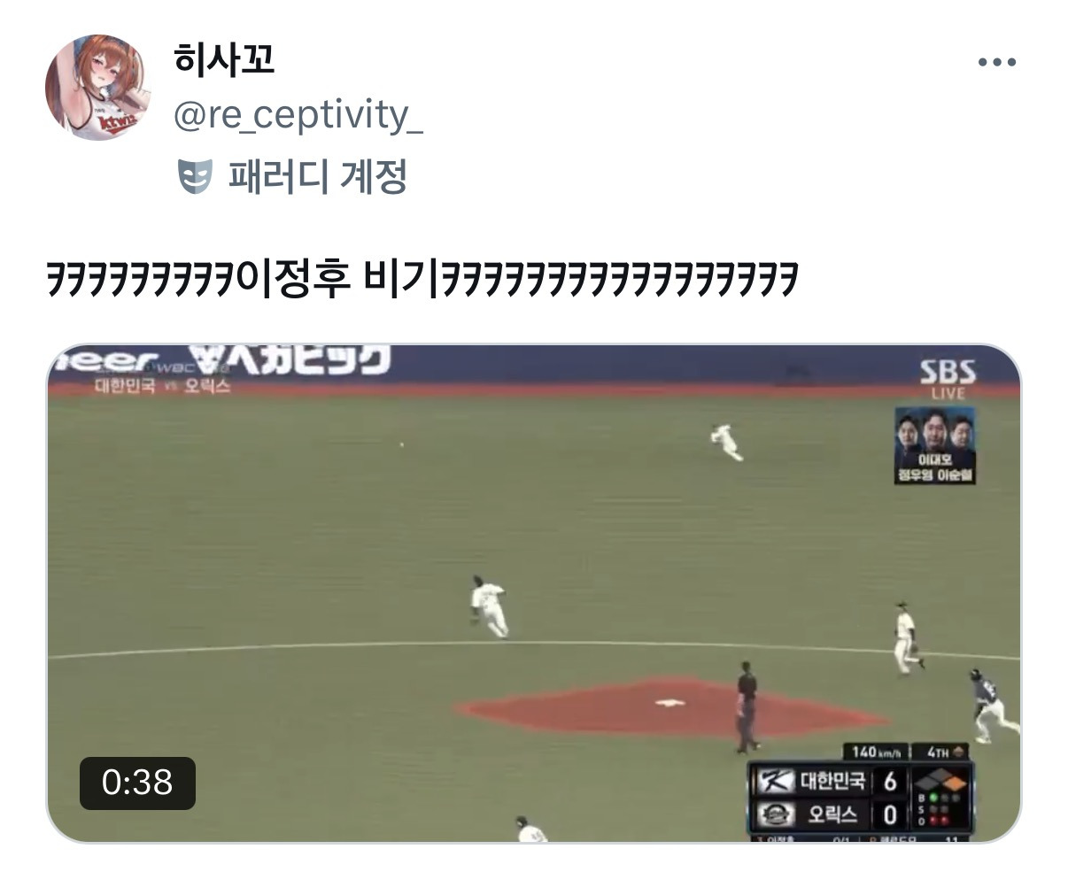
Task: Open the three-dot more options menu
Action: (996, 62)
